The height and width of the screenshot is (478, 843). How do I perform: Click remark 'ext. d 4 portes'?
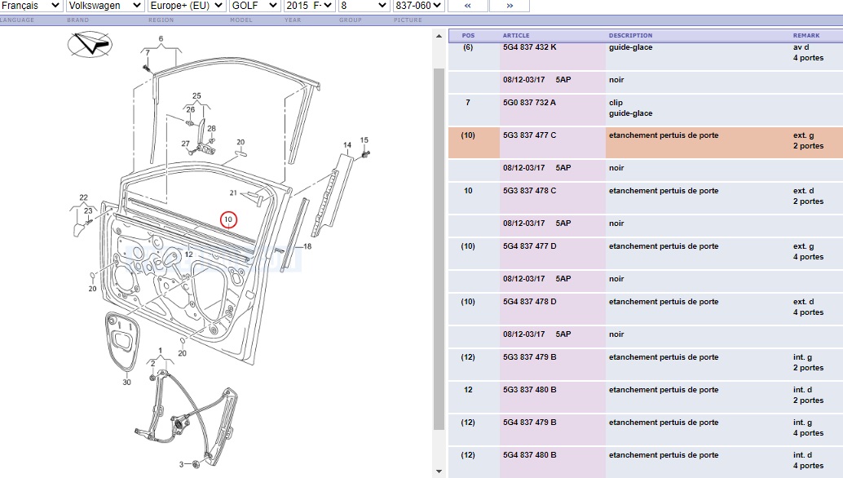click(x=808, y=307)
